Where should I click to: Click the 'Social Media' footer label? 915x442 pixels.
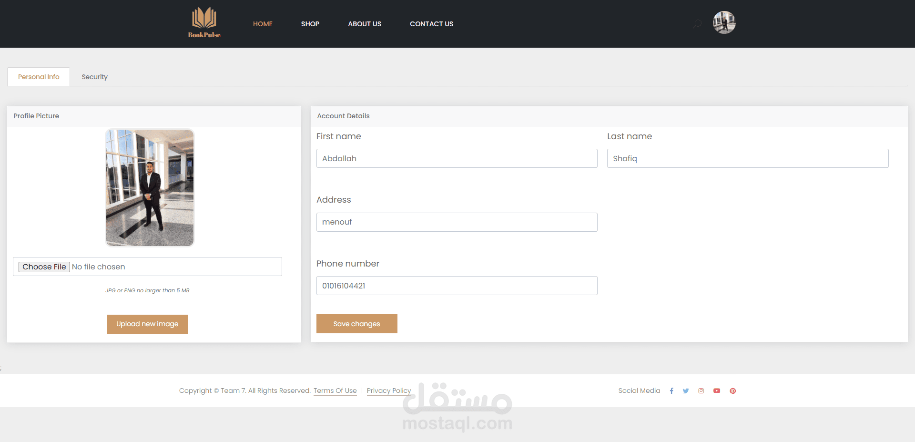(639, 391)
